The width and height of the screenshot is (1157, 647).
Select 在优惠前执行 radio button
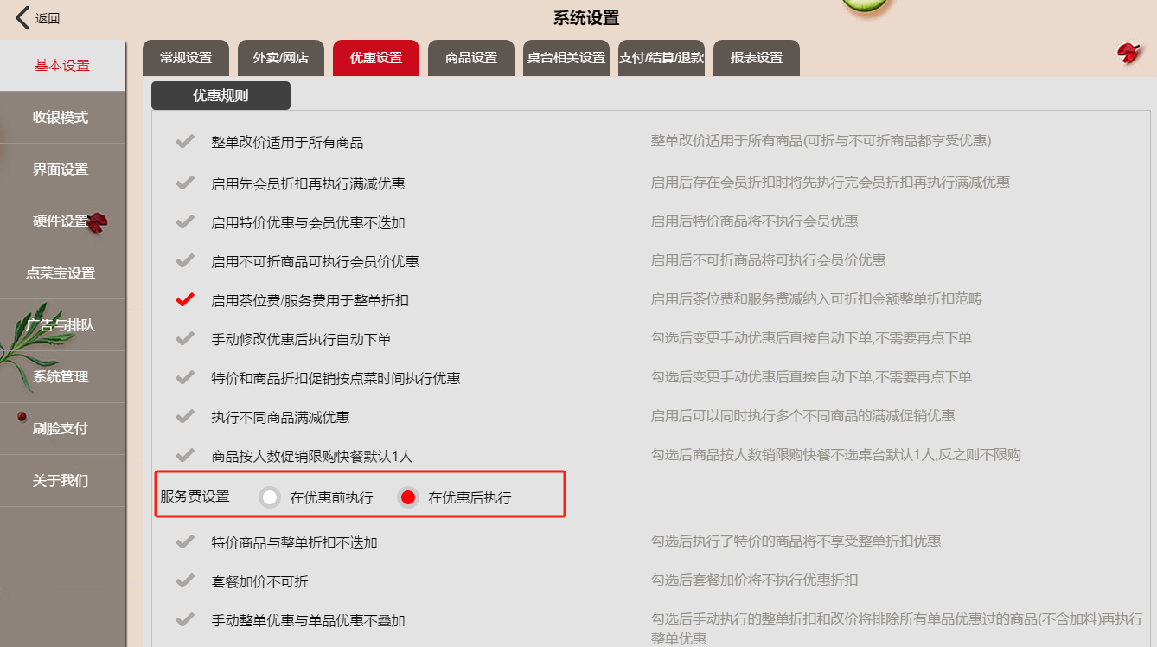[x=271, y=497]
